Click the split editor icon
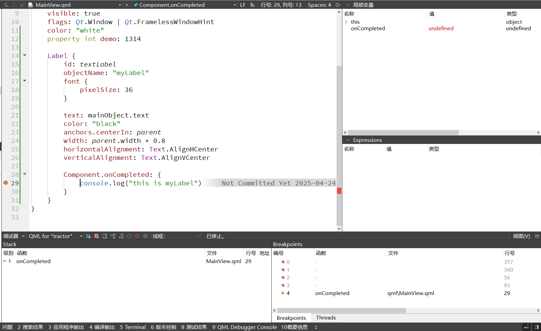The height and width of the screenshot is (331, 541). coord(338,5)
